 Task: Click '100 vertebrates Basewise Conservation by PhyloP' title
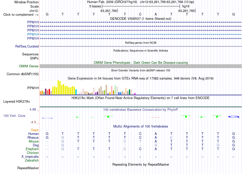pos(141,109)
